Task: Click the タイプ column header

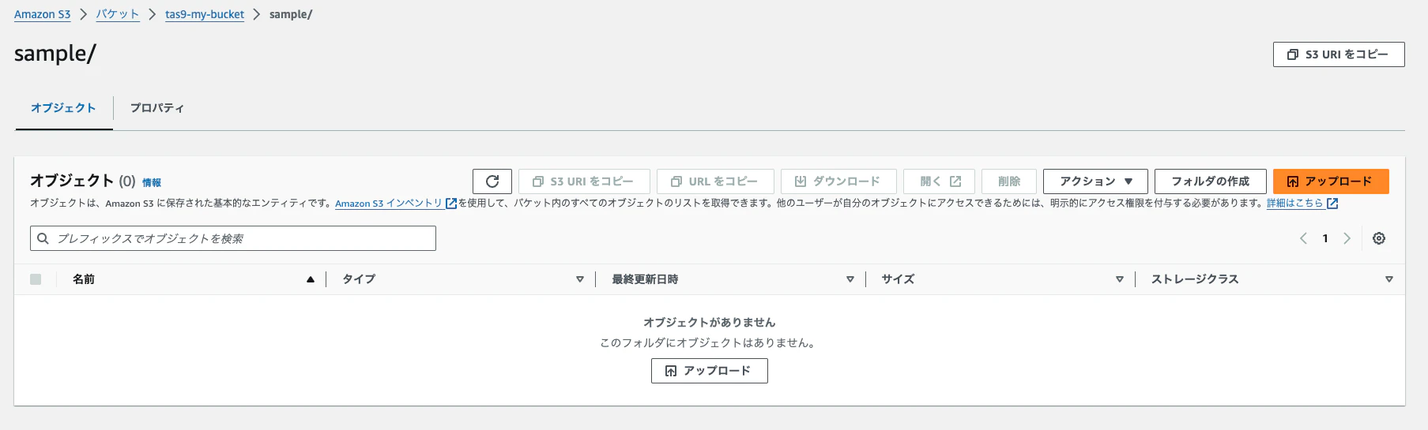Action: (359, 279)
